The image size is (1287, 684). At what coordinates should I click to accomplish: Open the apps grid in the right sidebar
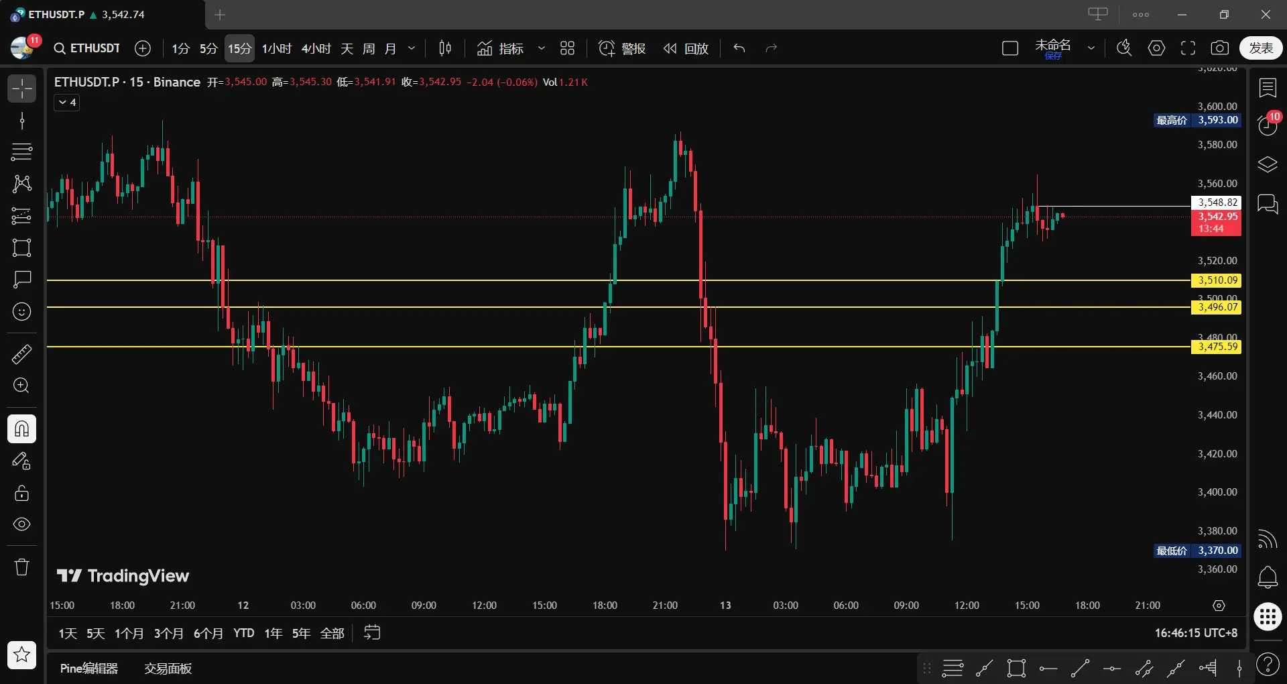[x=1268, y=616]
